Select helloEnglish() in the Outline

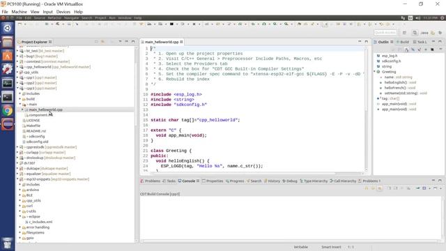coord(395,82)
